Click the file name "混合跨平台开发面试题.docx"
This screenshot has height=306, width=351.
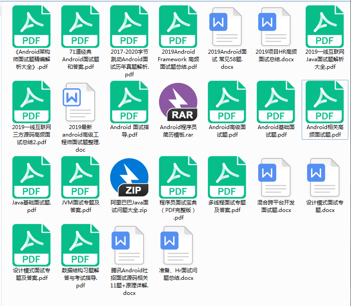pyautogui.click(x=276, y=206)
